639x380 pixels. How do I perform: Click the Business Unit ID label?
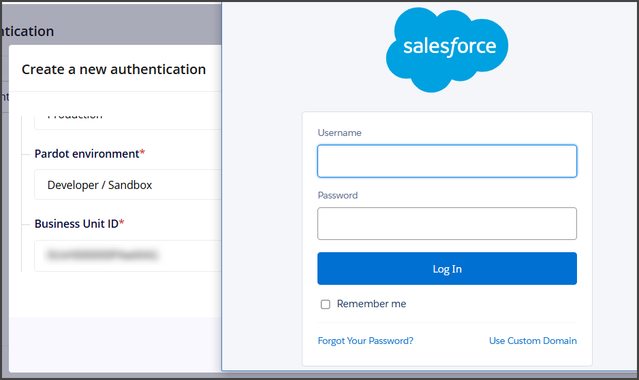point(76,224)
